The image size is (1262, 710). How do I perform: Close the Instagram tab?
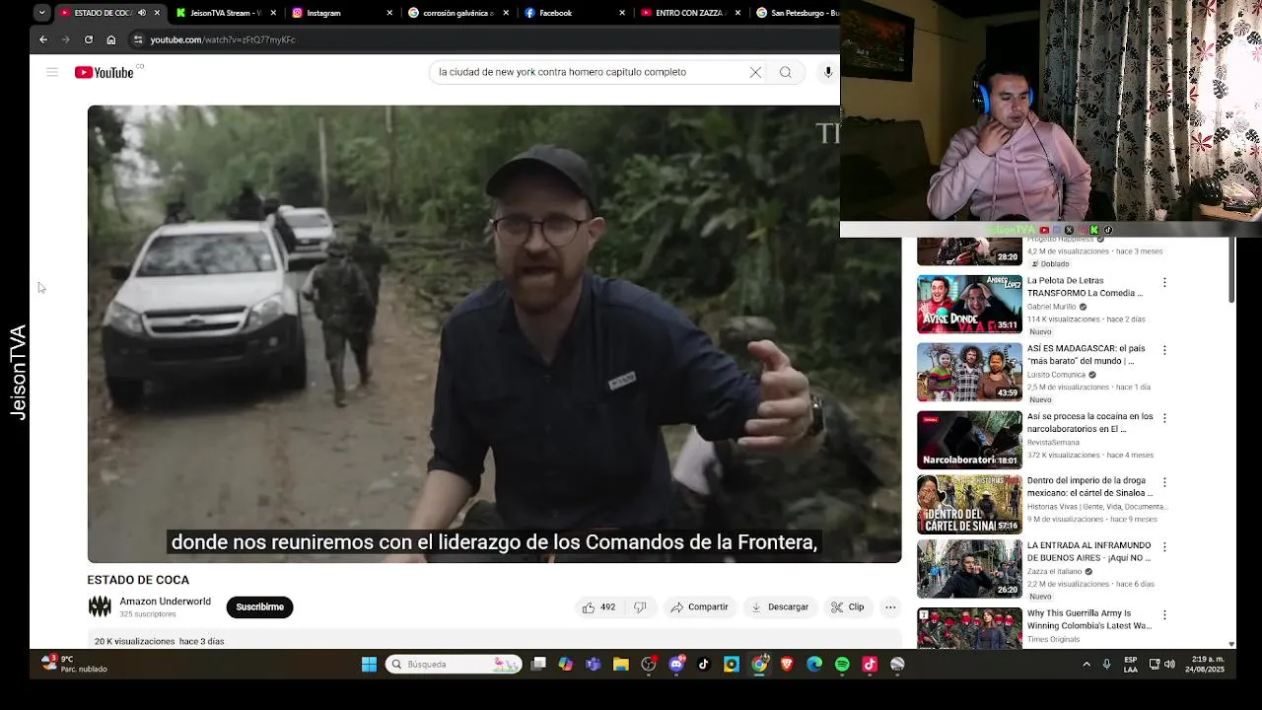[x=389, y=13]
